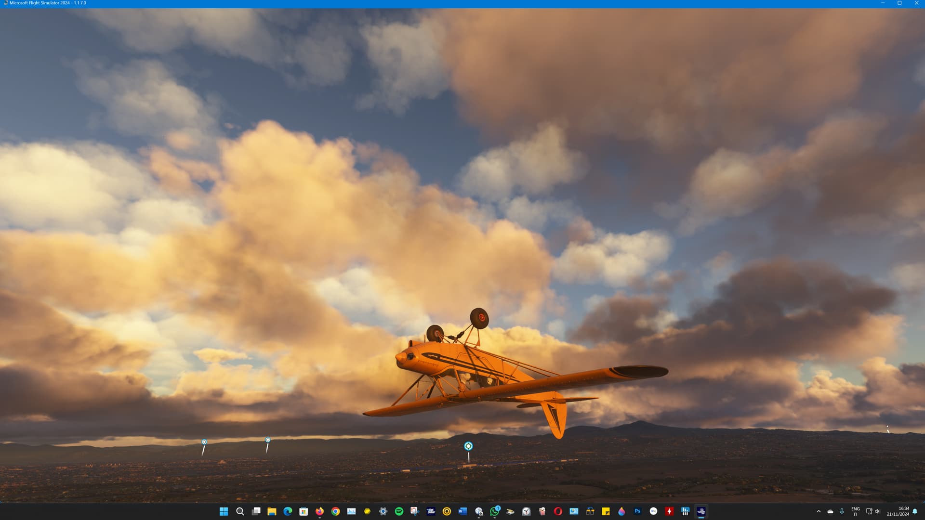Open the Settings gear in the taskbar

coord(383,511)
